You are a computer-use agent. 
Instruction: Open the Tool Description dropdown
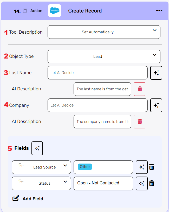click(x=104, y=32)
